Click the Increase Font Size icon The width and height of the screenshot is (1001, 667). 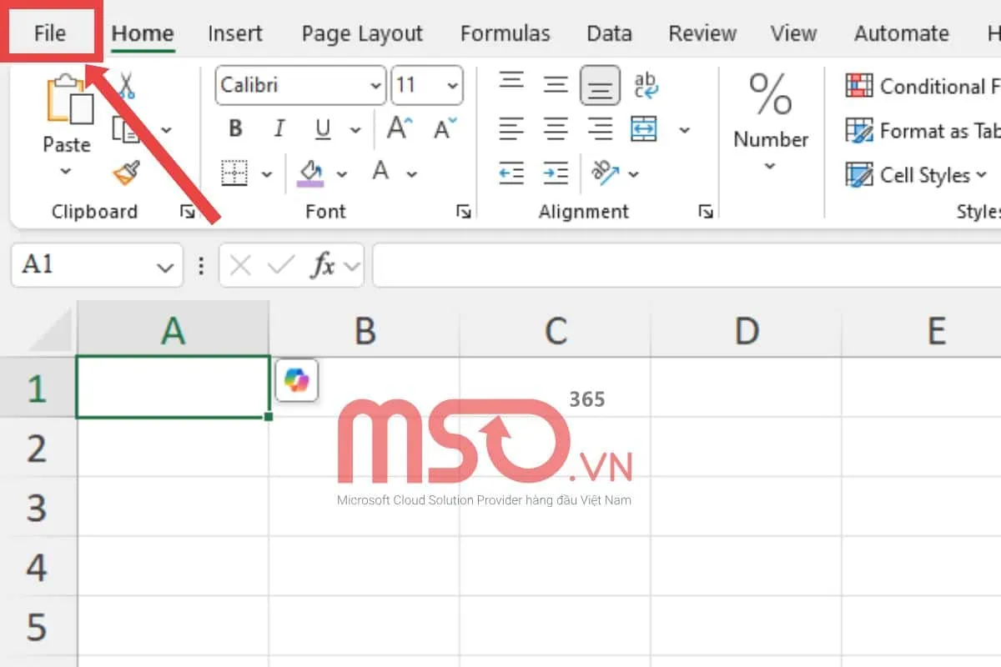398,127
